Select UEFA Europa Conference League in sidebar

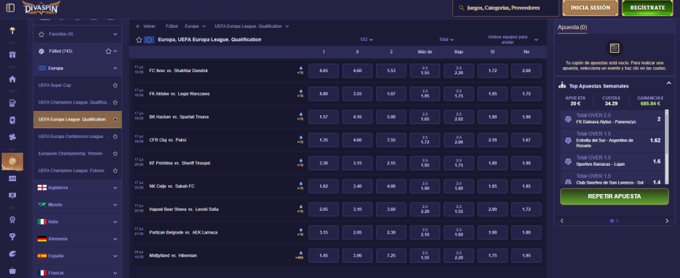click(x=72, y=137)
